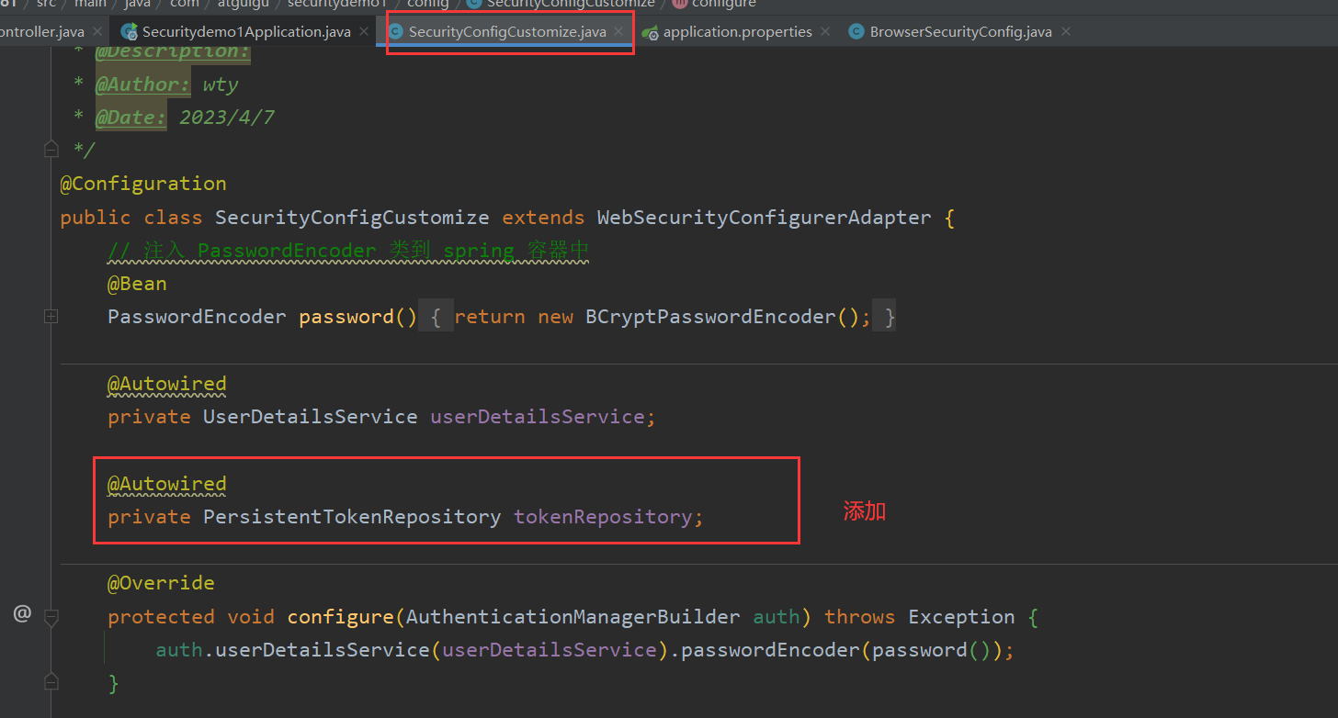Click BCryptPasswordEncoder in the return statement
The image size is (1338, 718).
[x=711, y=317]
